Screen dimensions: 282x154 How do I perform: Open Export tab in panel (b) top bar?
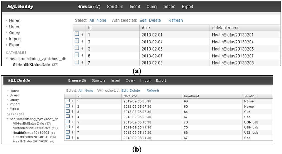[x=161, y=80]
